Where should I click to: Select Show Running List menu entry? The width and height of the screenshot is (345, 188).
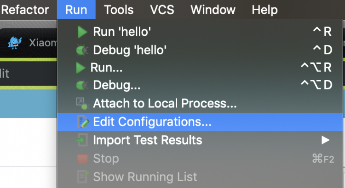145,177
